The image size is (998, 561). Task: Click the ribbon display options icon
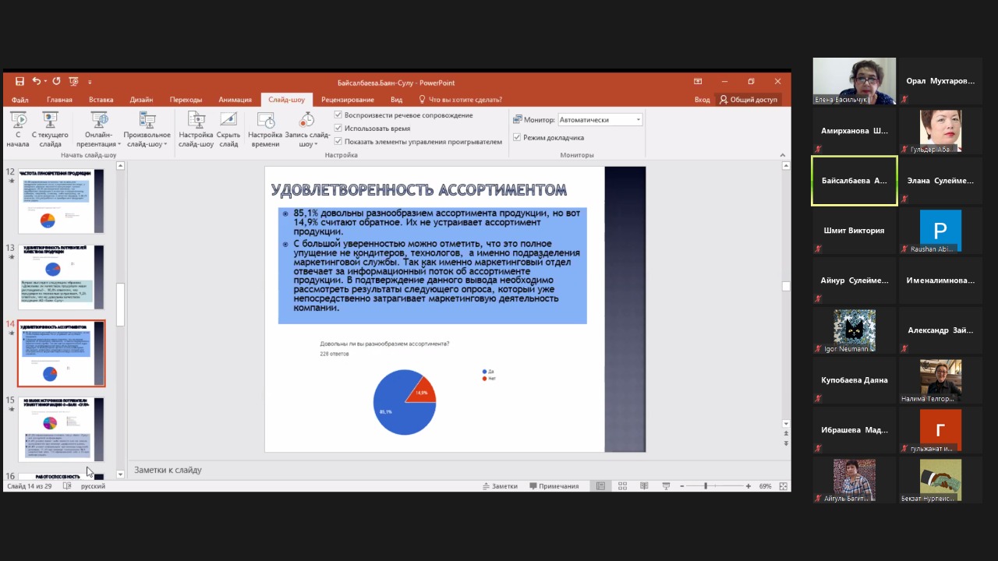(x=698, y=82)
